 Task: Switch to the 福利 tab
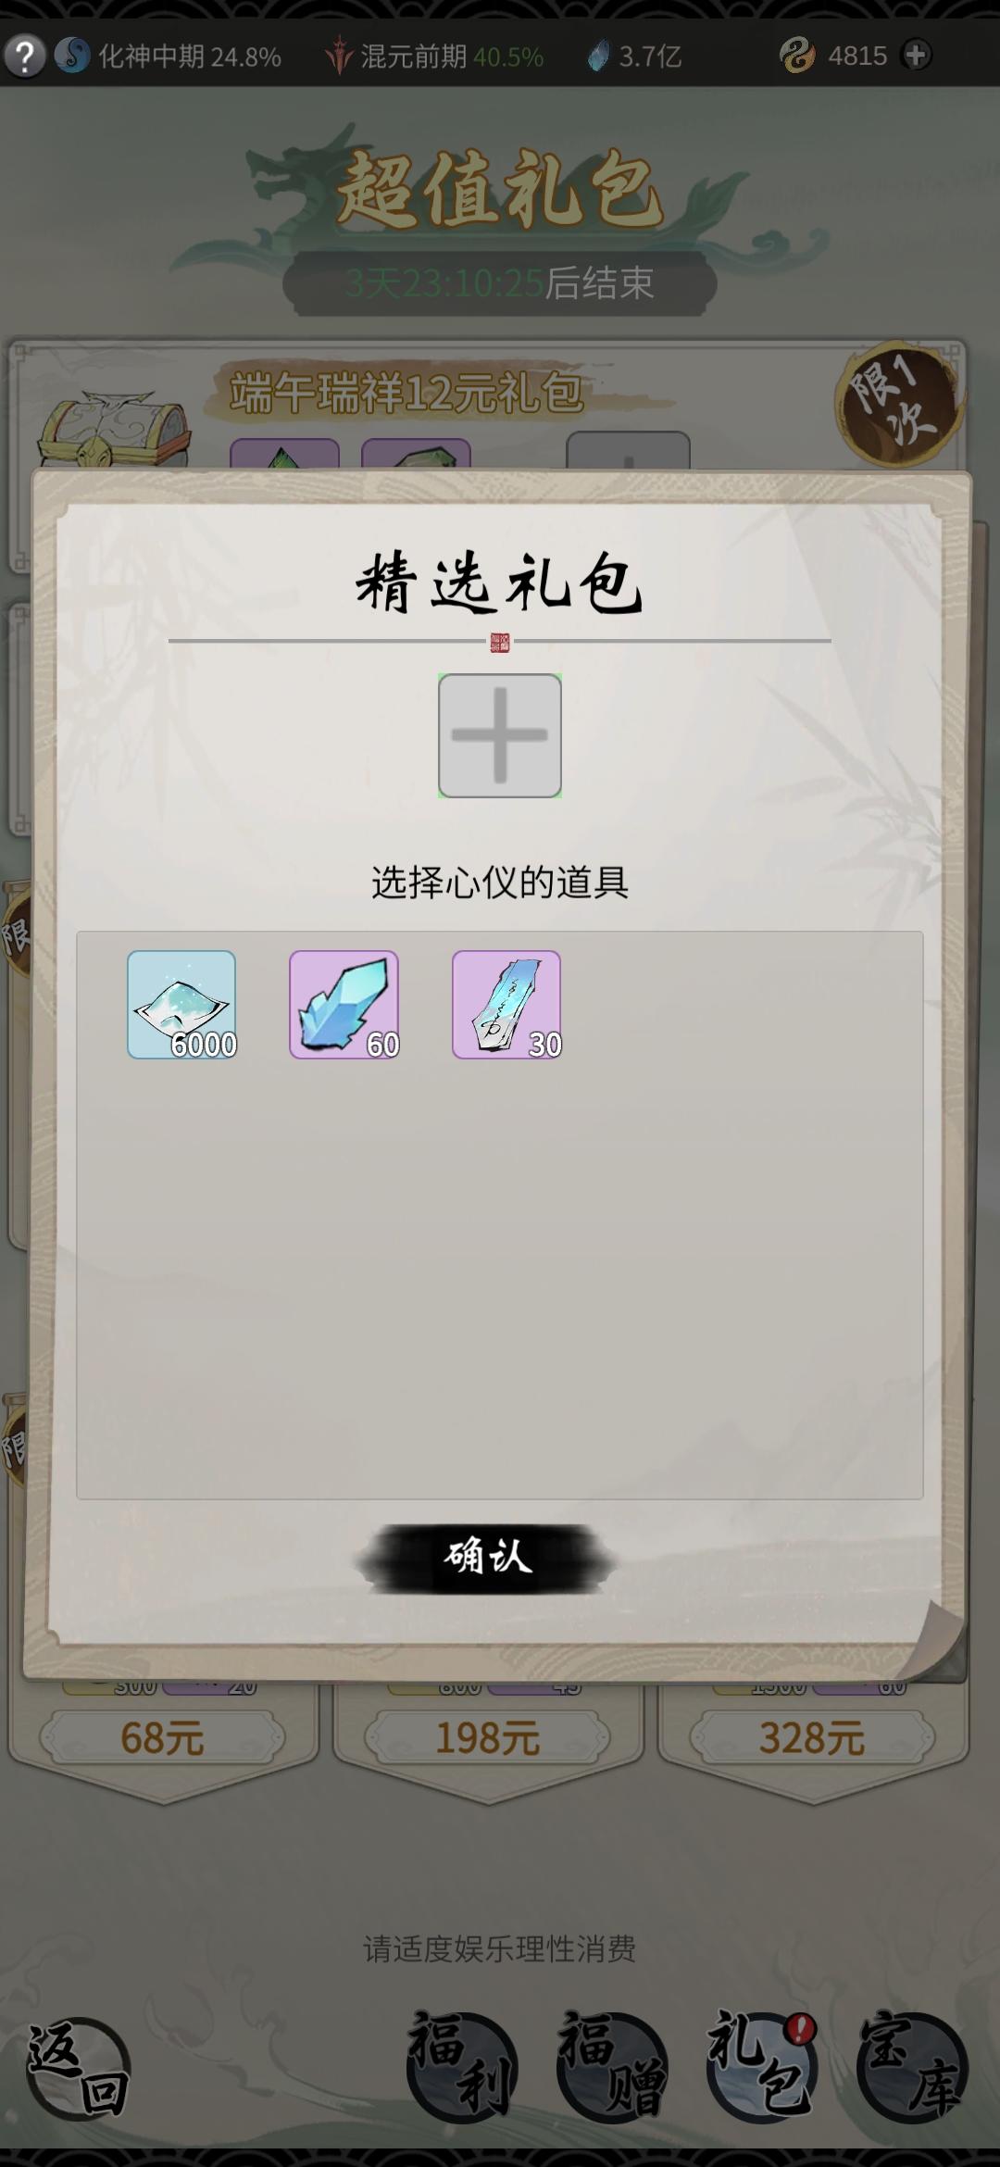point(462,2066)
